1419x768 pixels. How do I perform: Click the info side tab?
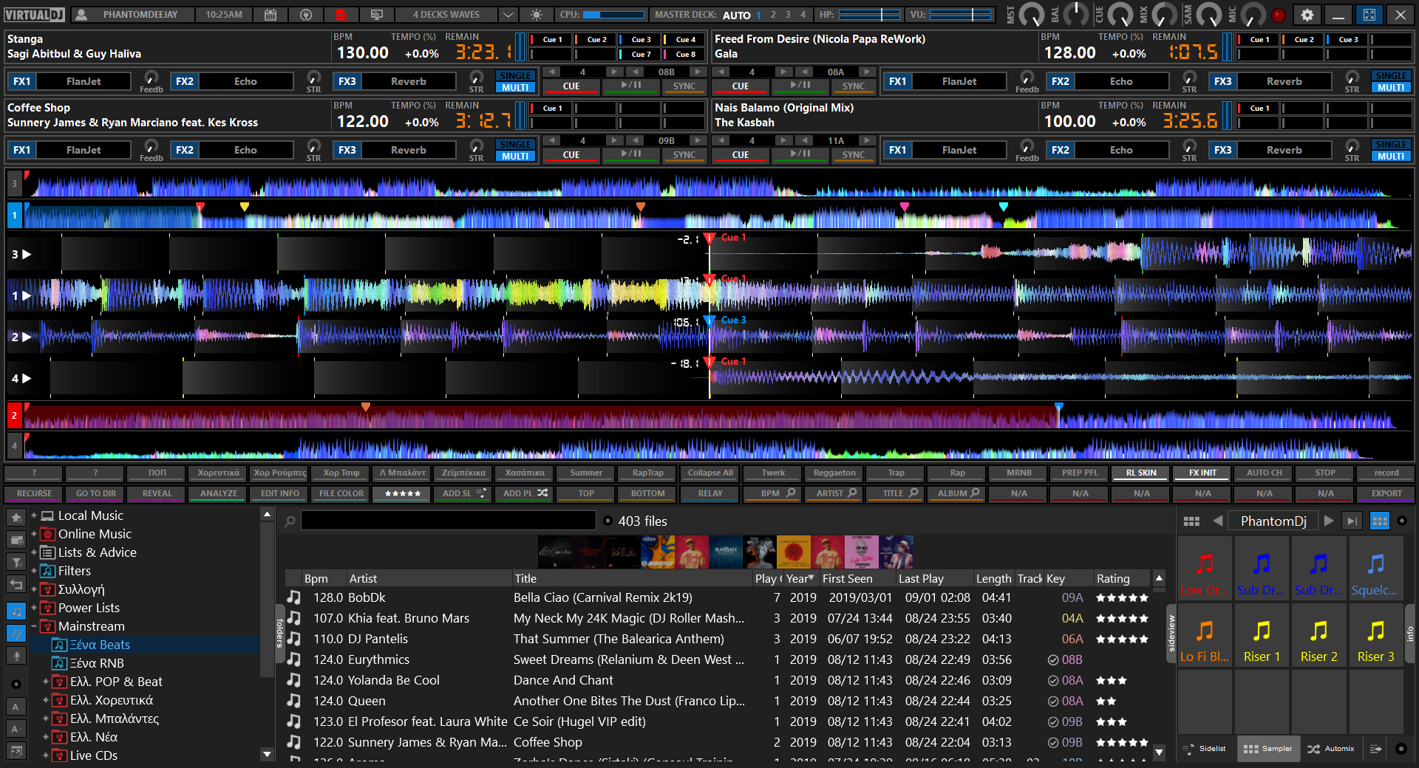pos(1409,634)
